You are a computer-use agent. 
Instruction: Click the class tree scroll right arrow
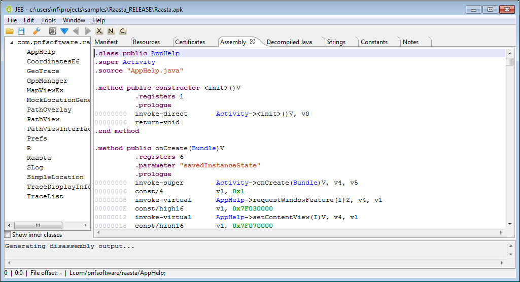(86, 225)
